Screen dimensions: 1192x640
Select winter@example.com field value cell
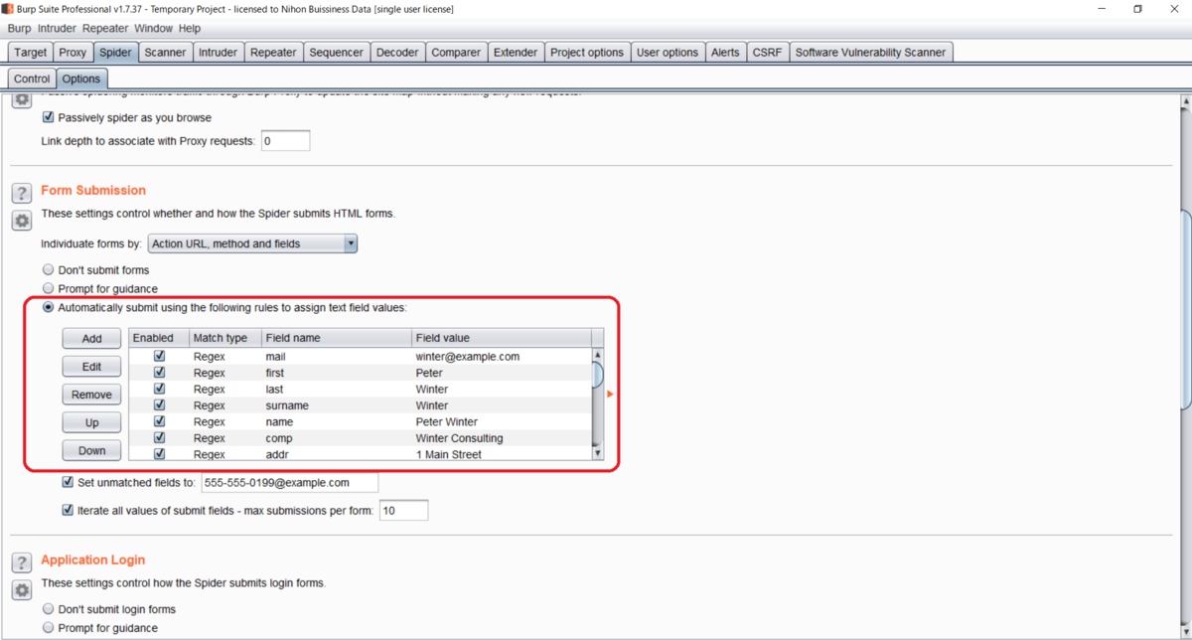pyautogui.click(x=502, y=356)
